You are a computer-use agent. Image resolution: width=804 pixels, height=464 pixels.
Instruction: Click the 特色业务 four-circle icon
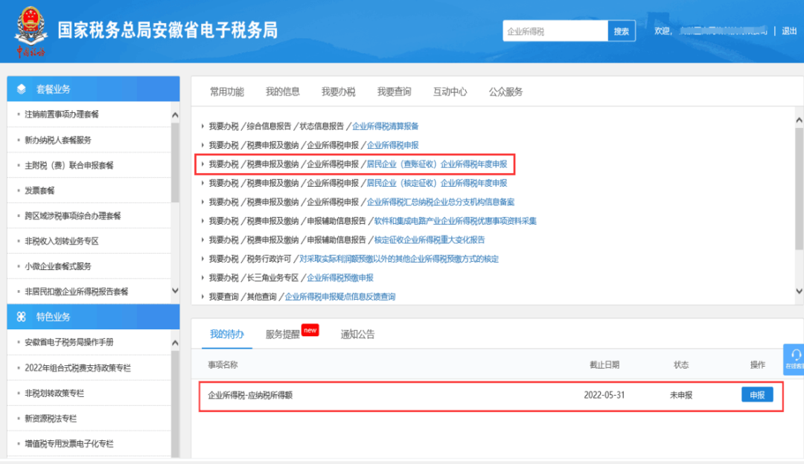[21, 317]
